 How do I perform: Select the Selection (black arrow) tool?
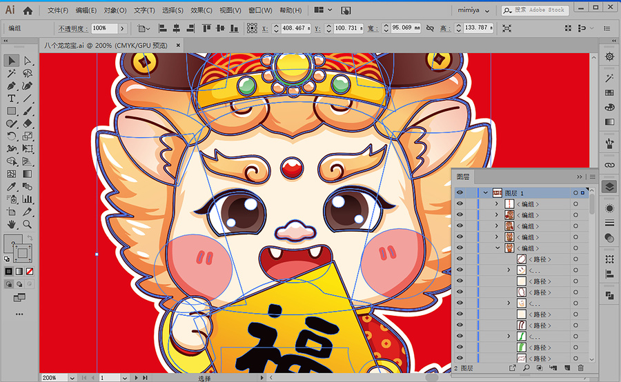[x=12, y=61]
